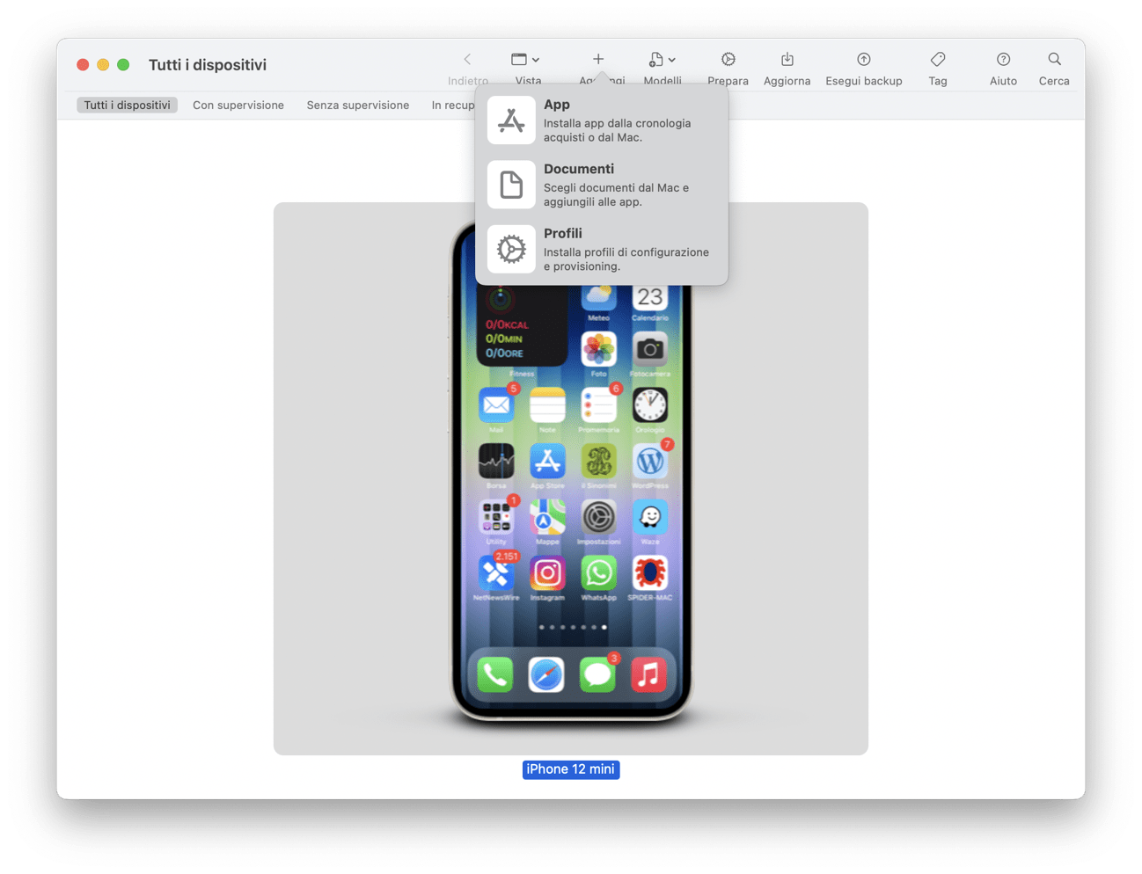Viewport: 1142px width, 874px height.
Task: Start the Prepara device setup
Action: [728, 60]
